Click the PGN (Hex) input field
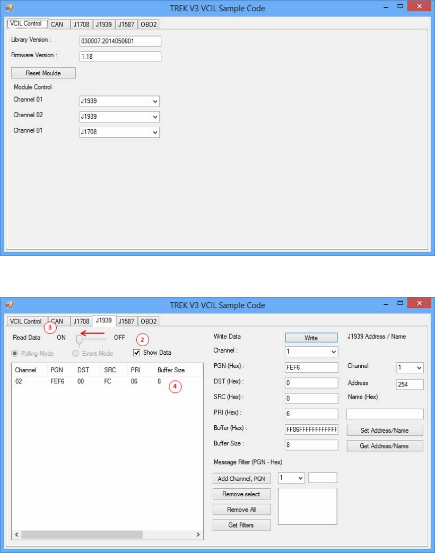This screenshot has height=553, width=435. [311, 367]
